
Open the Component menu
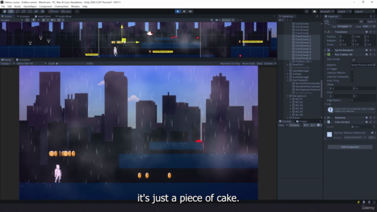[x=45, y=6]
